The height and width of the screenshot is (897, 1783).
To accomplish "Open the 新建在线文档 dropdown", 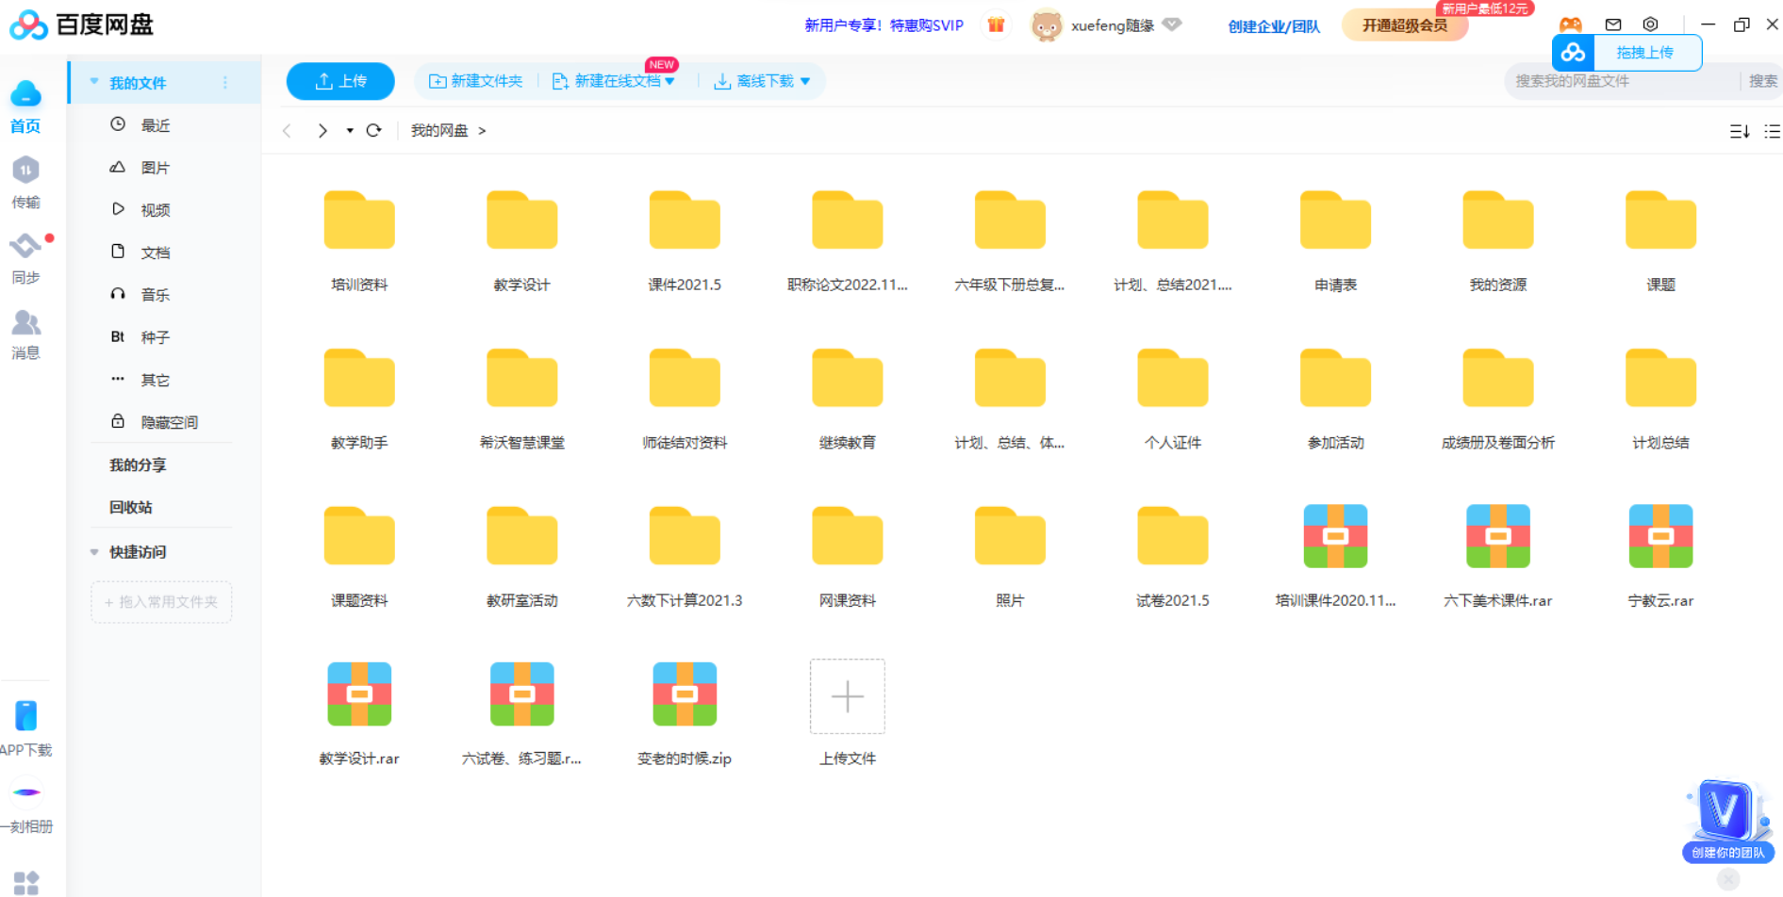I will click(x=670, y=81).
